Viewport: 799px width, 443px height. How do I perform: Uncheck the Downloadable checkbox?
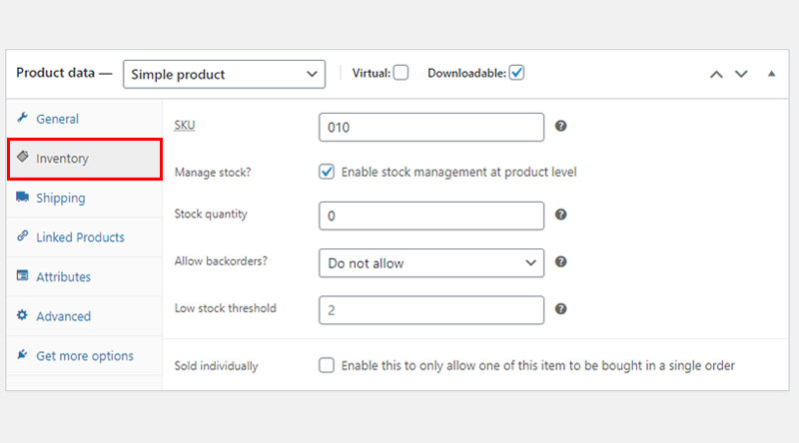[x=516, y=73]
